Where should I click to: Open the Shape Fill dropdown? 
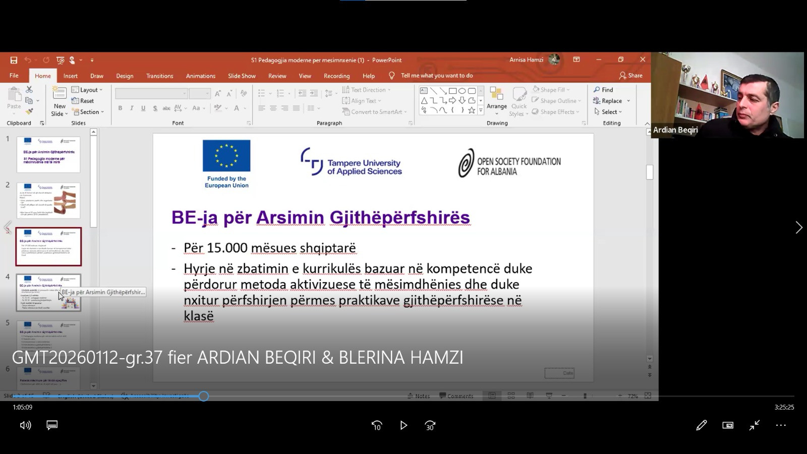tap(551, 90)
